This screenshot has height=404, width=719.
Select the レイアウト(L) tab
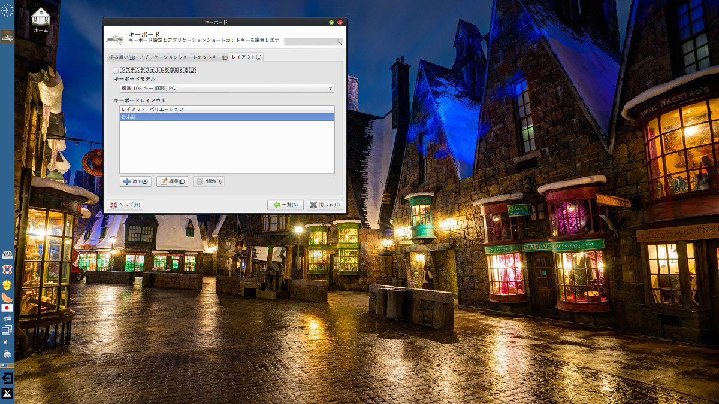tap(246, 57)
